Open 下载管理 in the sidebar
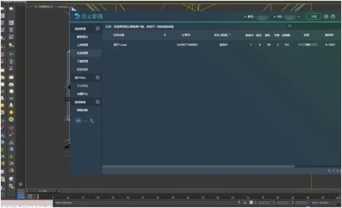 82,61
